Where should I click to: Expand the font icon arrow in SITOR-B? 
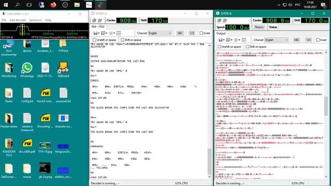[239, 40]
